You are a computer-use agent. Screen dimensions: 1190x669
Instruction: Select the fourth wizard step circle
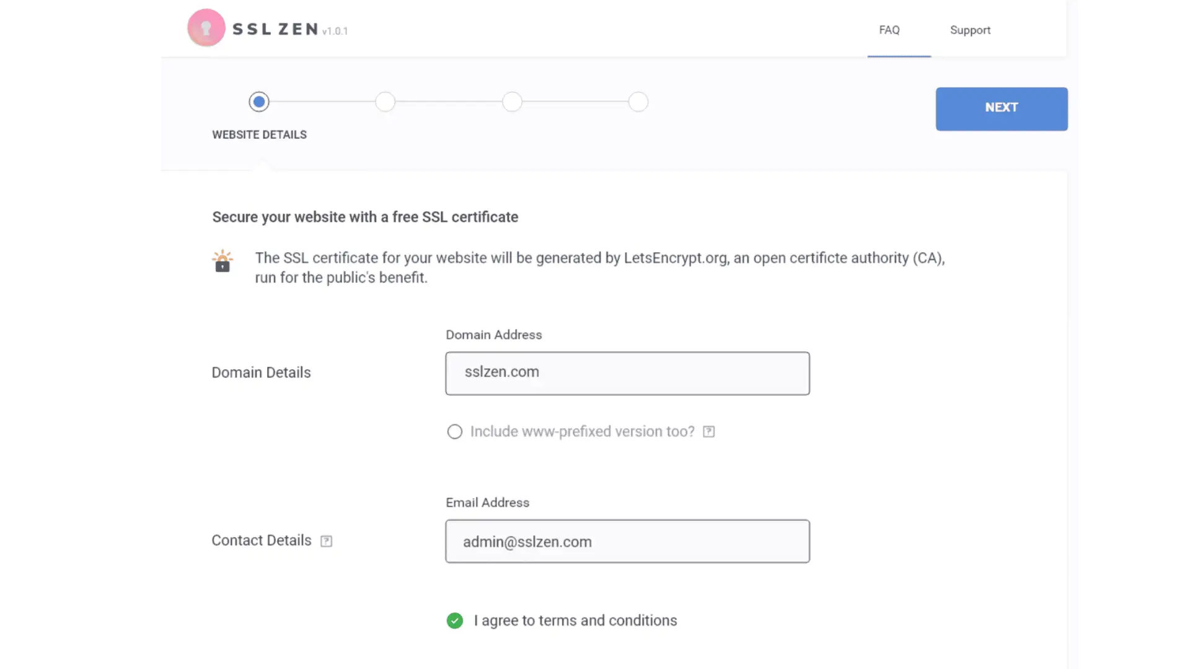coord(638,102)
